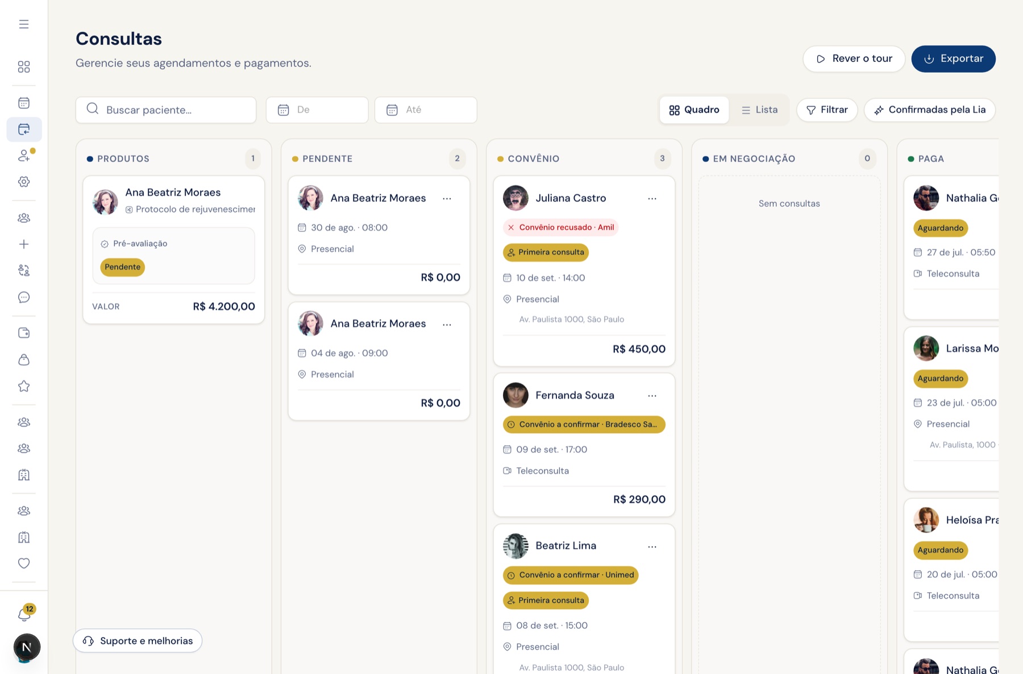Screen dimensions: 1023x674
Task: Click the PRODUTOS column header
Action: click(x=123, y=159)
